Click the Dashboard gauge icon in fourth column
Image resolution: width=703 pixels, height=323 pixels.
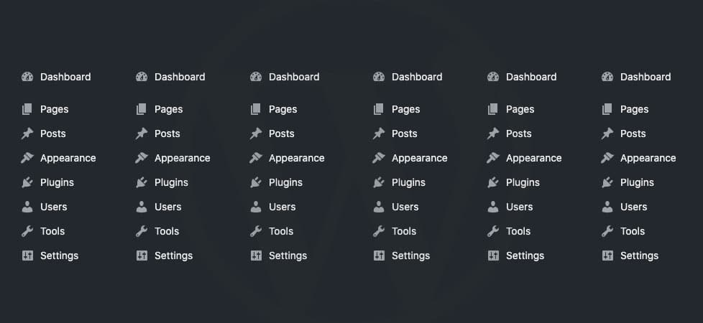(379, 77)
